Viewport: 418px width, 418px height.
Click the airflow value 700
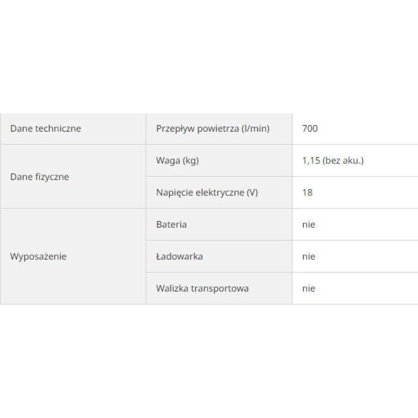[310, 129]
